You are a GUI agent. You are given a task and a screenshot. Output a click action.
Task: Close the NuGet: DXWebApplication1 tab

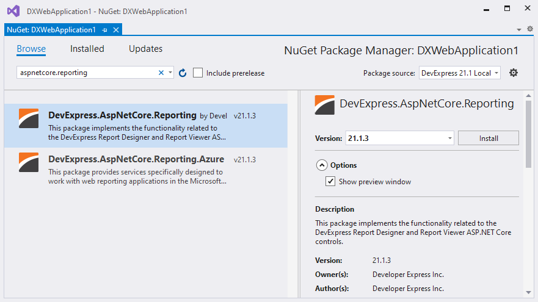[116, 30]
